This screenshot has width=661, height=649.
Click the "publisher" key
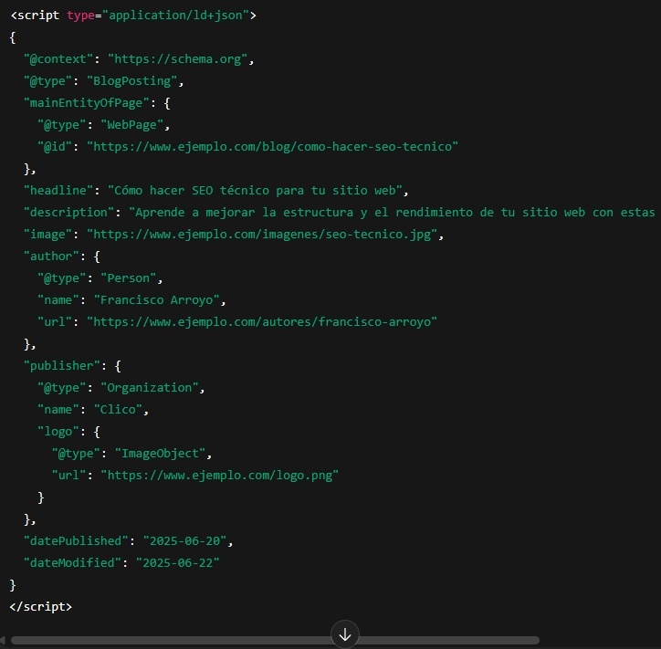61,366
